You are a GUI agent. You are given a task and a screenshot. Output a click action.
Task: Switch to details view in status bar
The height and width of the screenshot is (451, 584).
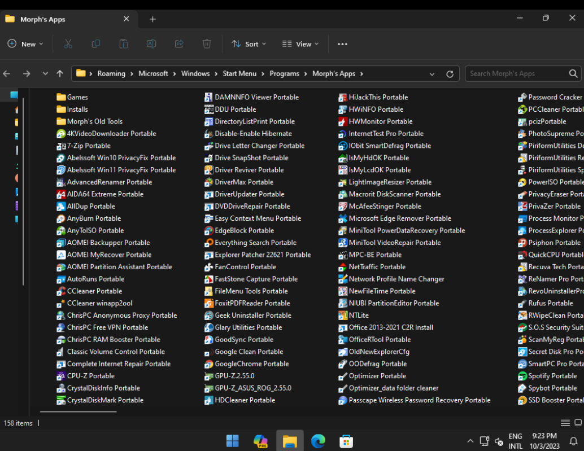565,423
